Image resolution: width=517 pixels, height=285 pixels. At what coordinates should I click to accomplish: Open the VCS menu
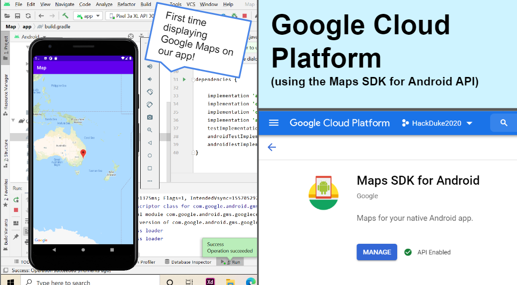click(191, 4)
